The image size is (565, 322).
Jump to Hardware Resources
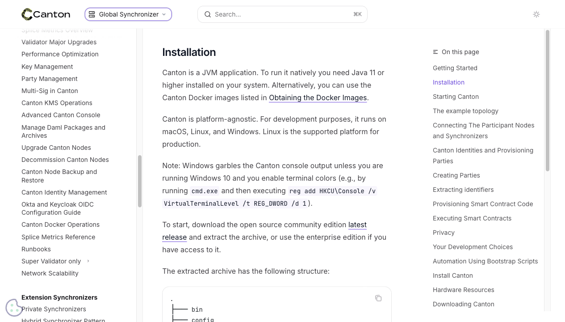coord(464,290)
